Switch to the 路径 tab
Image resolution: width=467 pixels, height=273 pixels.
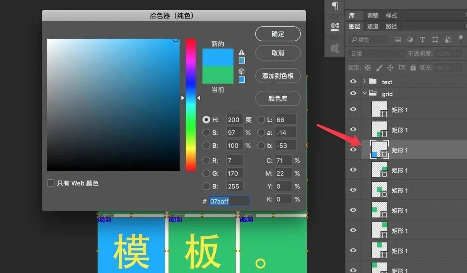391,26
